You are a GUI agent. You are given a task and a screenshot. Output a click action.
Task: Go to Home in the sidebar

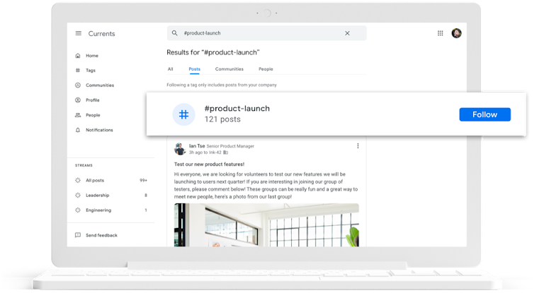pyautogui.click(x=91, y=56)
